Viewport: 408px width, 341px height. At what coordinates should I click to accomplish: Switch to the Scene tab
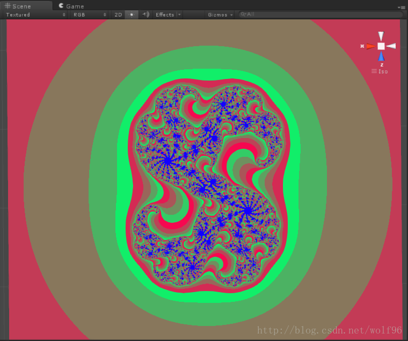click(x=26, y=6)
